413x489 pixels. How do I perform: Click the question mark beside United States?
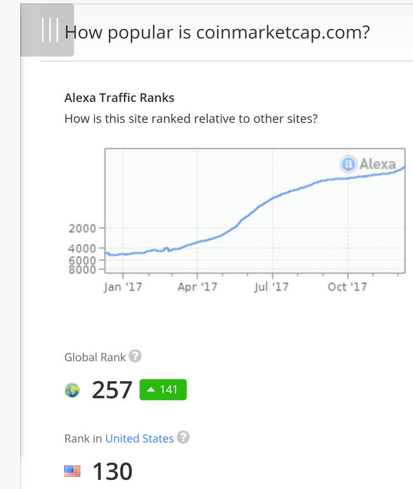(183, 437)
